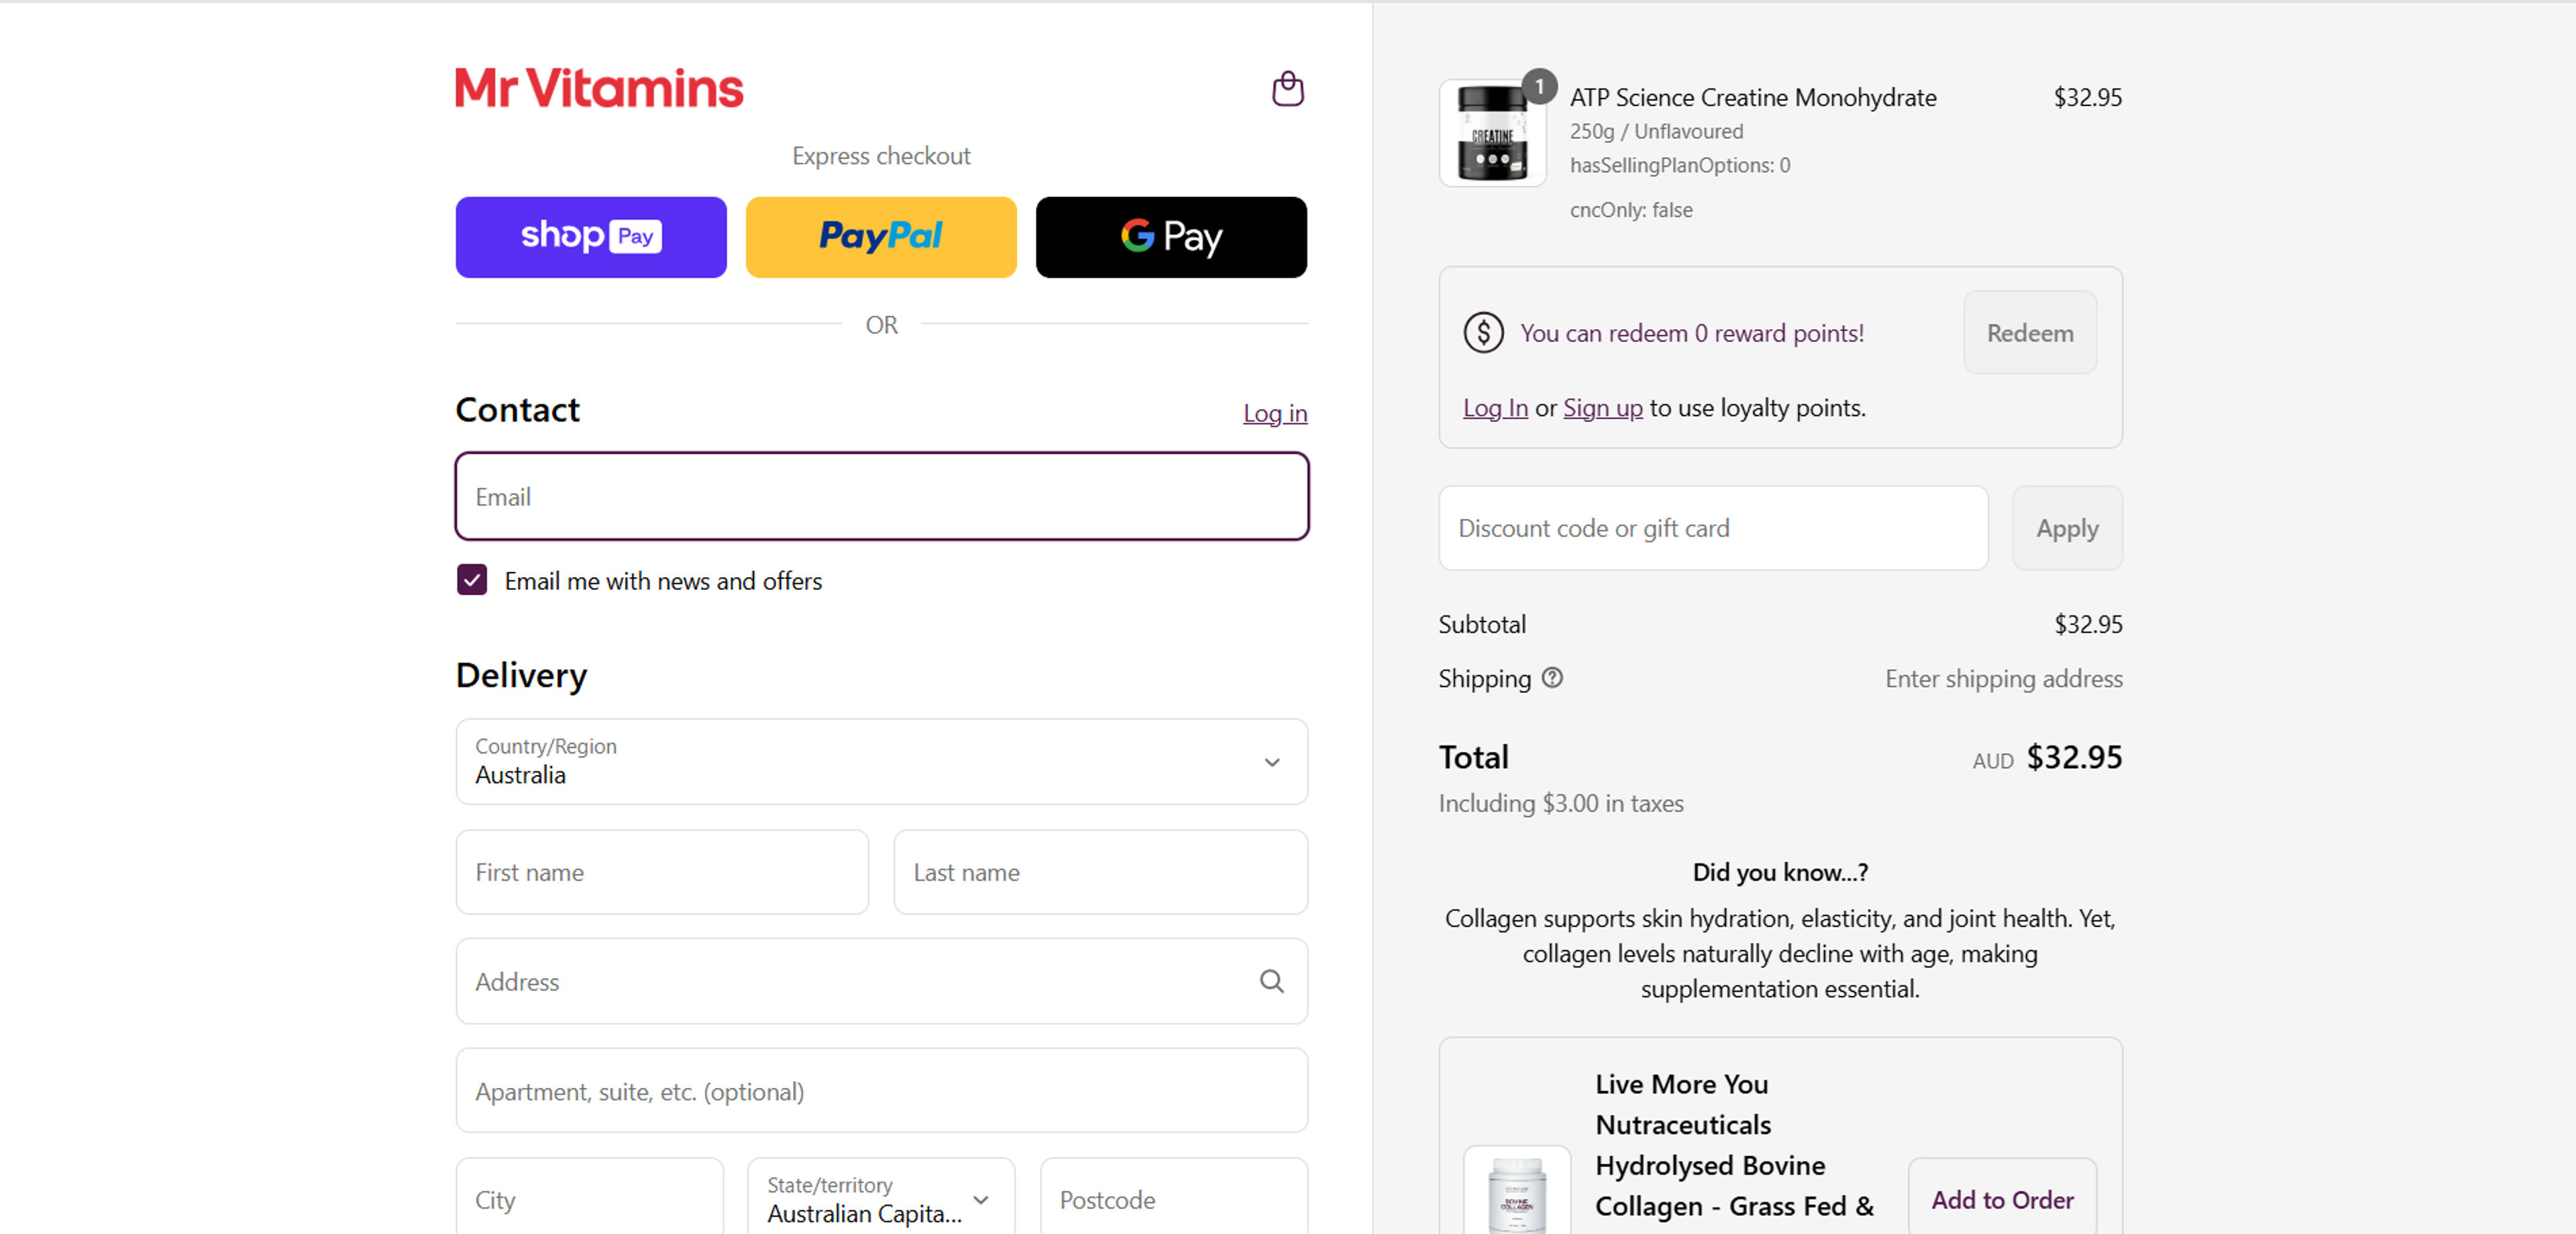The image size is (2576, 1234).
Task: Focus the First name field
Action: 662,872
